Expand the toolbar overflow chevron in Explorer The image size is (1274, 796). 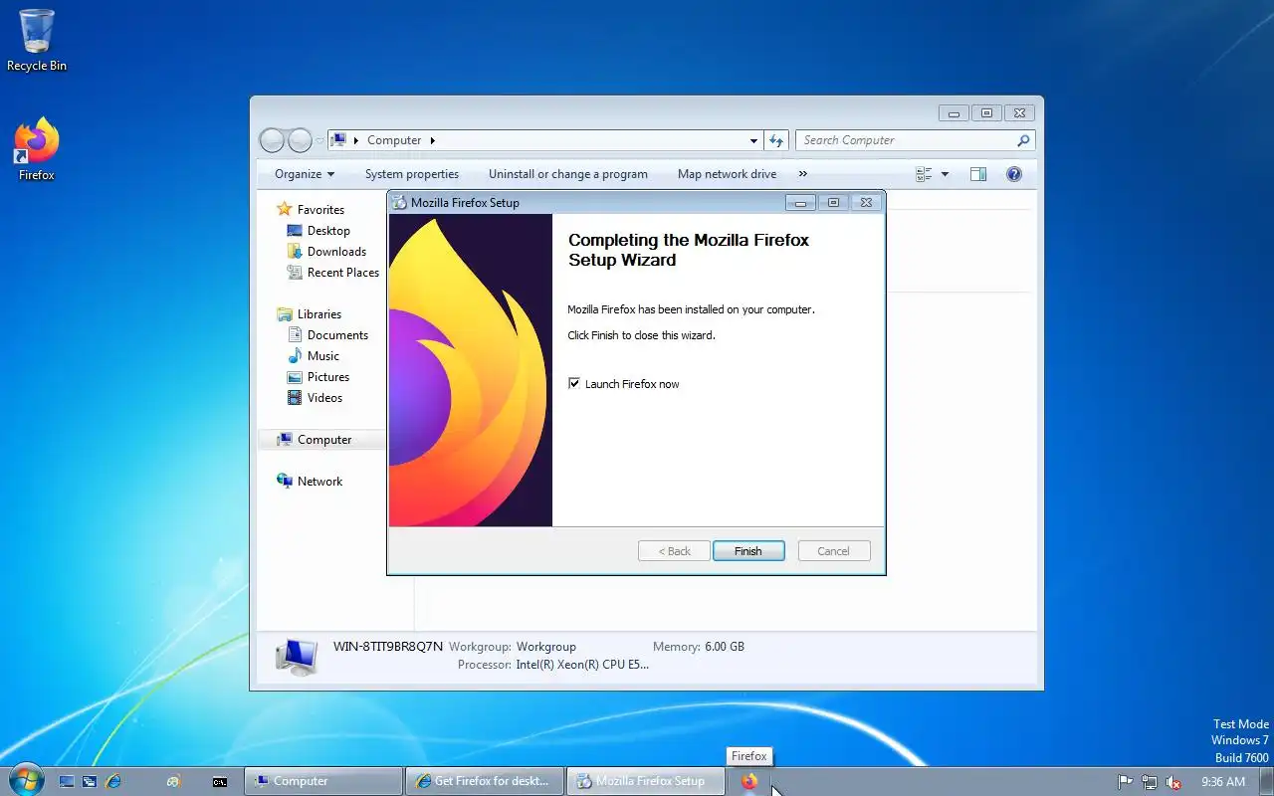(802, 174)
